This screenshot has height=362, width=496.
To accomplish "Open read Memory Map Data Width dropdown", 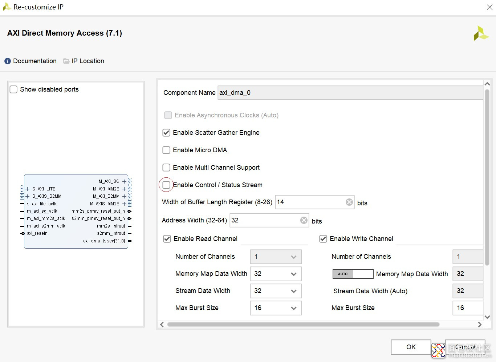I will (x=276, y=274).
